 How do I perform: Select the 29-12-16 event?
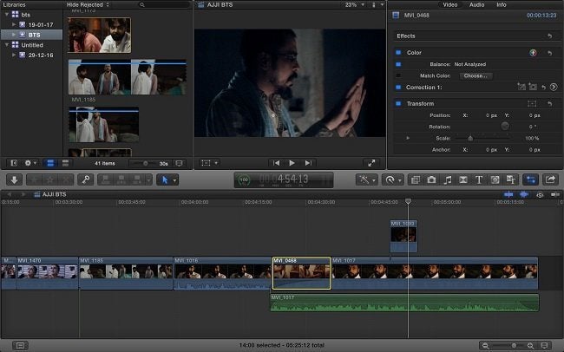40,55
